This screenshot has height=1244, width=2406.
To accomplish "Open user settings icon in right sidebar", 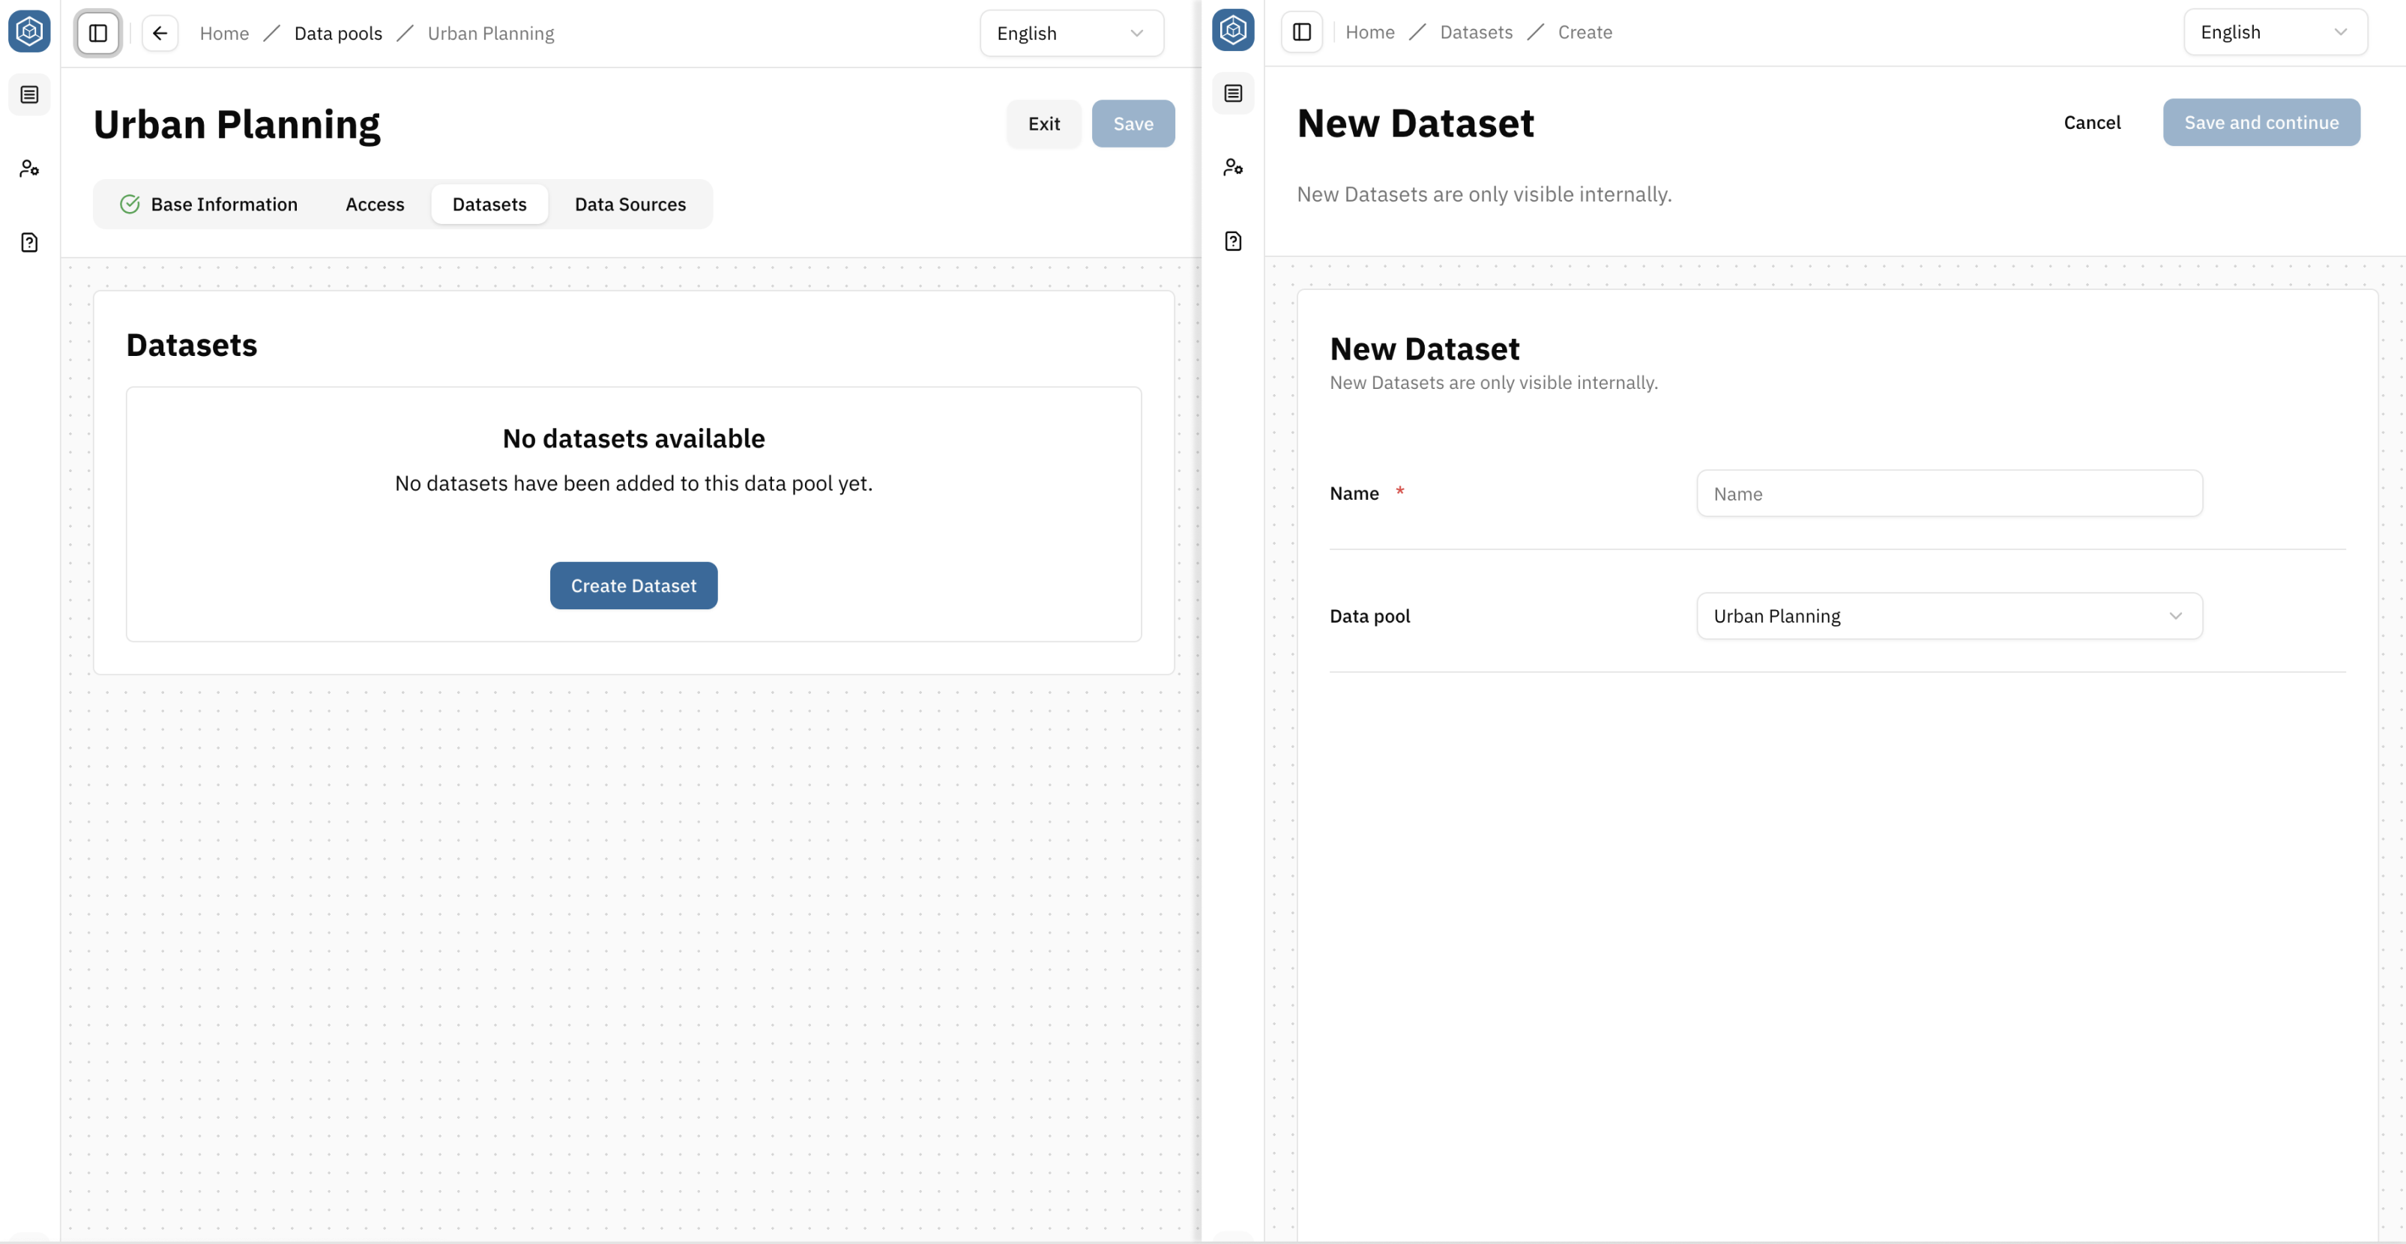I will coord(1233,167).
